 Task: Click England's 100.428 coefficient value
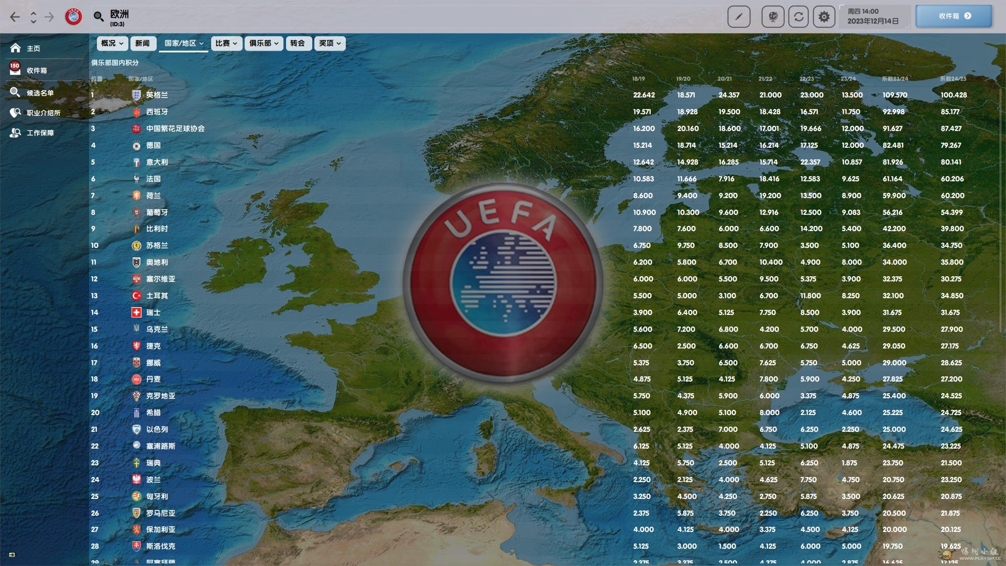click(954, 95)
